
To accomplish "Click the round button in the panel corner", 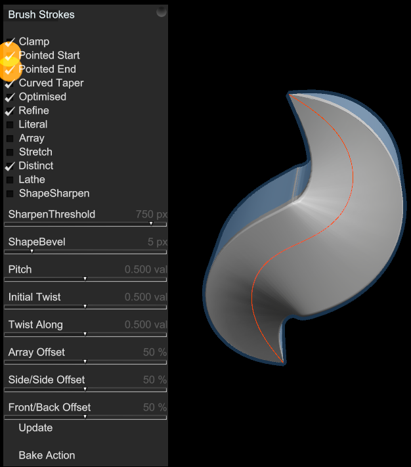I will click(x=162, y=12).
